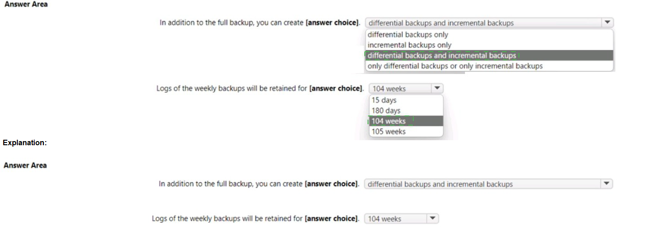Click the first "Answer Area" heading
The height and width of the screenshot is (237, 646).
[x=26, y=4]
